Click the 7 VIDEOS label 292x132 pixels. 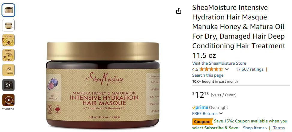[x=8, y=109]
